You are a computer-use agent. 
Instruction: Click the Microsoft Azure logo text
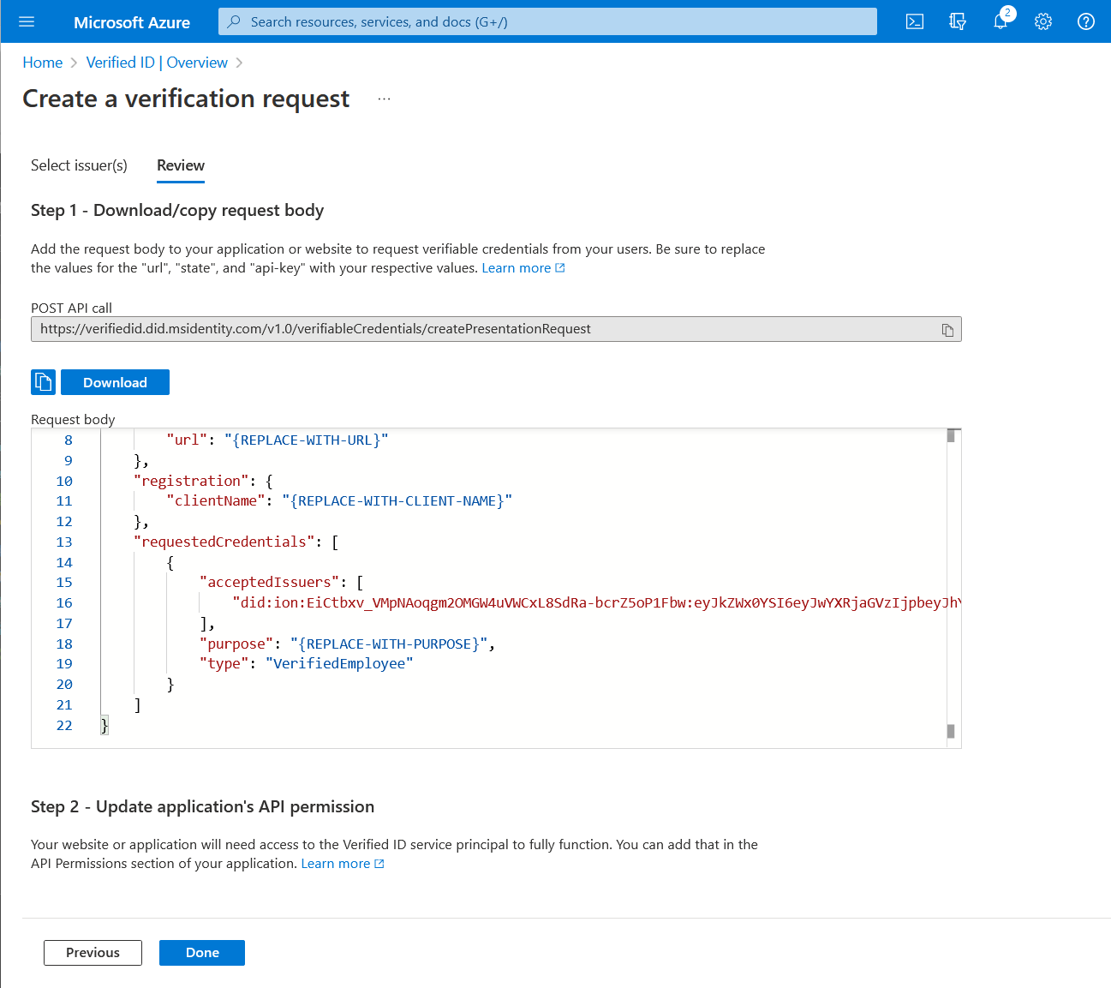tap(132, 22)
